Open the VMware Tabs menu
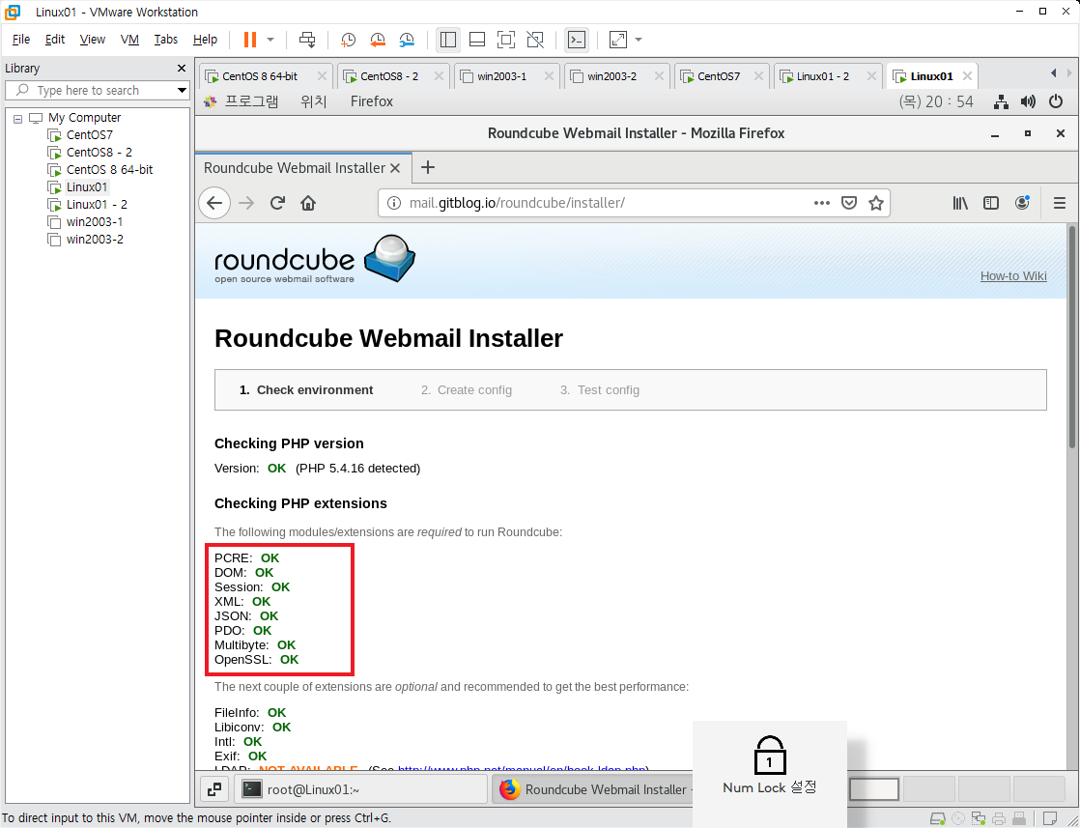The image size is (1080, 828). 166,40
